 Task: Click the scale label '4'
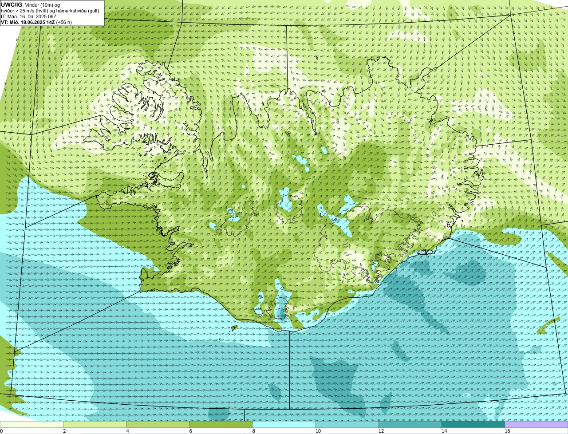click(x=127, y=431)
